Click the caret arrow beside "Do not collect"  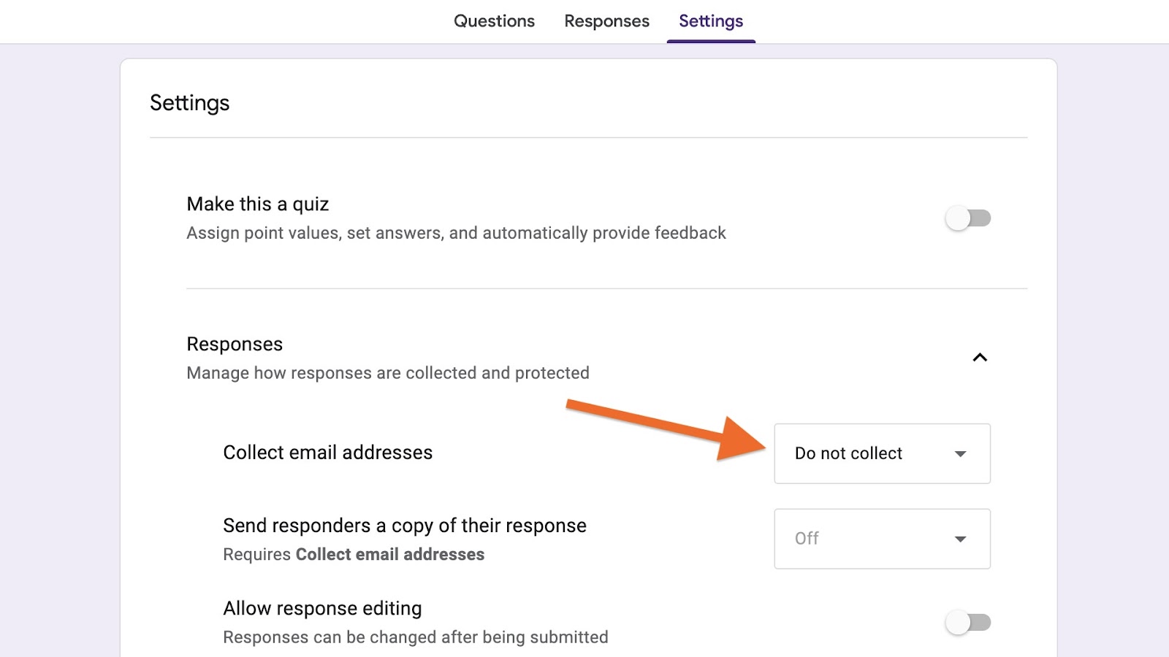pyautogui.click(x=960, y=454)
